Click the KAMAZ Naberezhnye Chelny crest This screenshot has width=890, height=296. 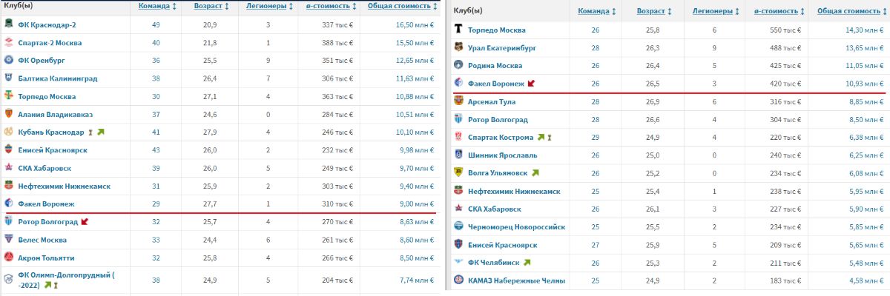click(x=458, y=281)
